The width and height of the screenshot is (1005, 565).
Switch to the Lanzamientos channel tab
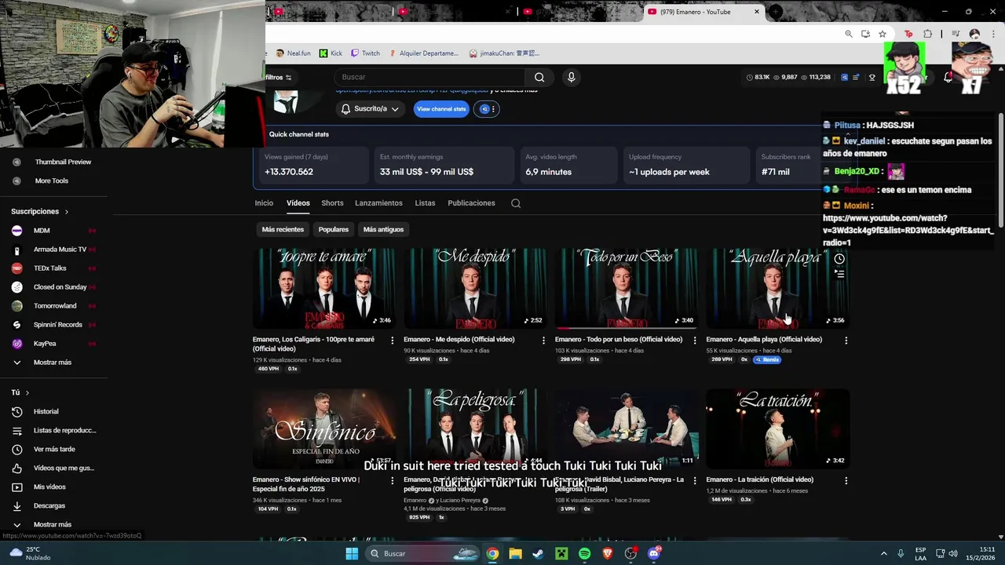point(378,203)
